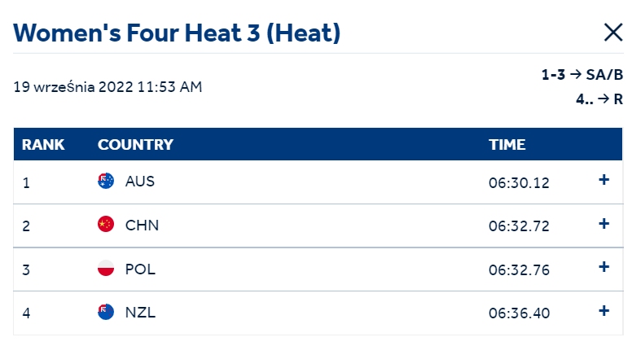Click the 06:30.12 time for AUS

pos(519,183)
